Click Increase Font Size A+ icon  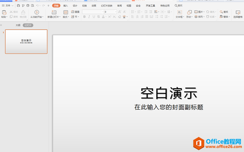[120, 12]
